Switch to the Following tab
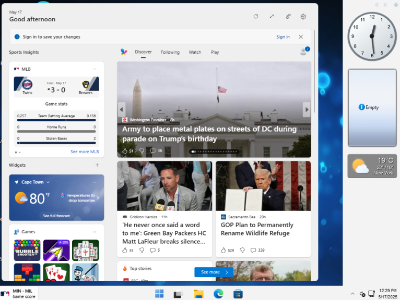Viewport: 400px width, 300px height. (x=170, y=52)
